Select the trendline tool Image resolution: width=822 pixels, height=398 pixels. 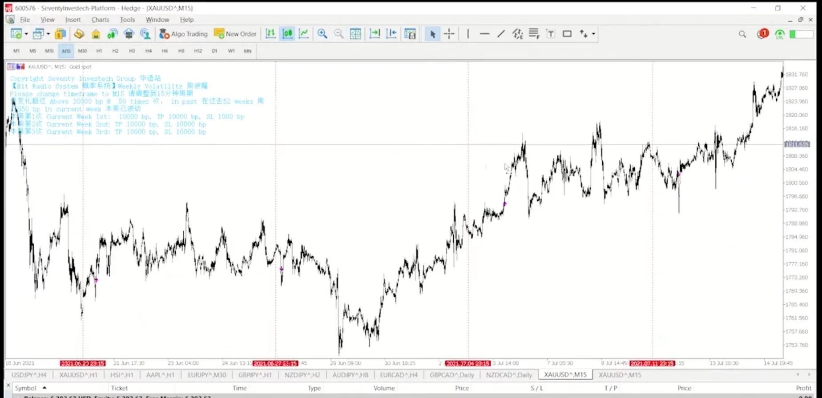coord(501,34)
